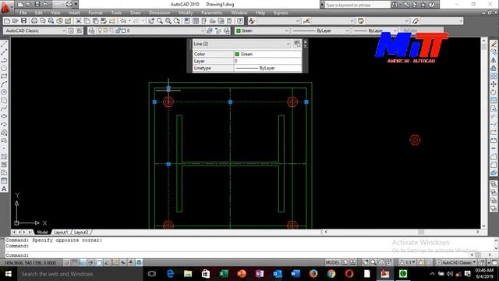
Task: Open the ByLayer linetype dropdown
Action: coord(347,30)
